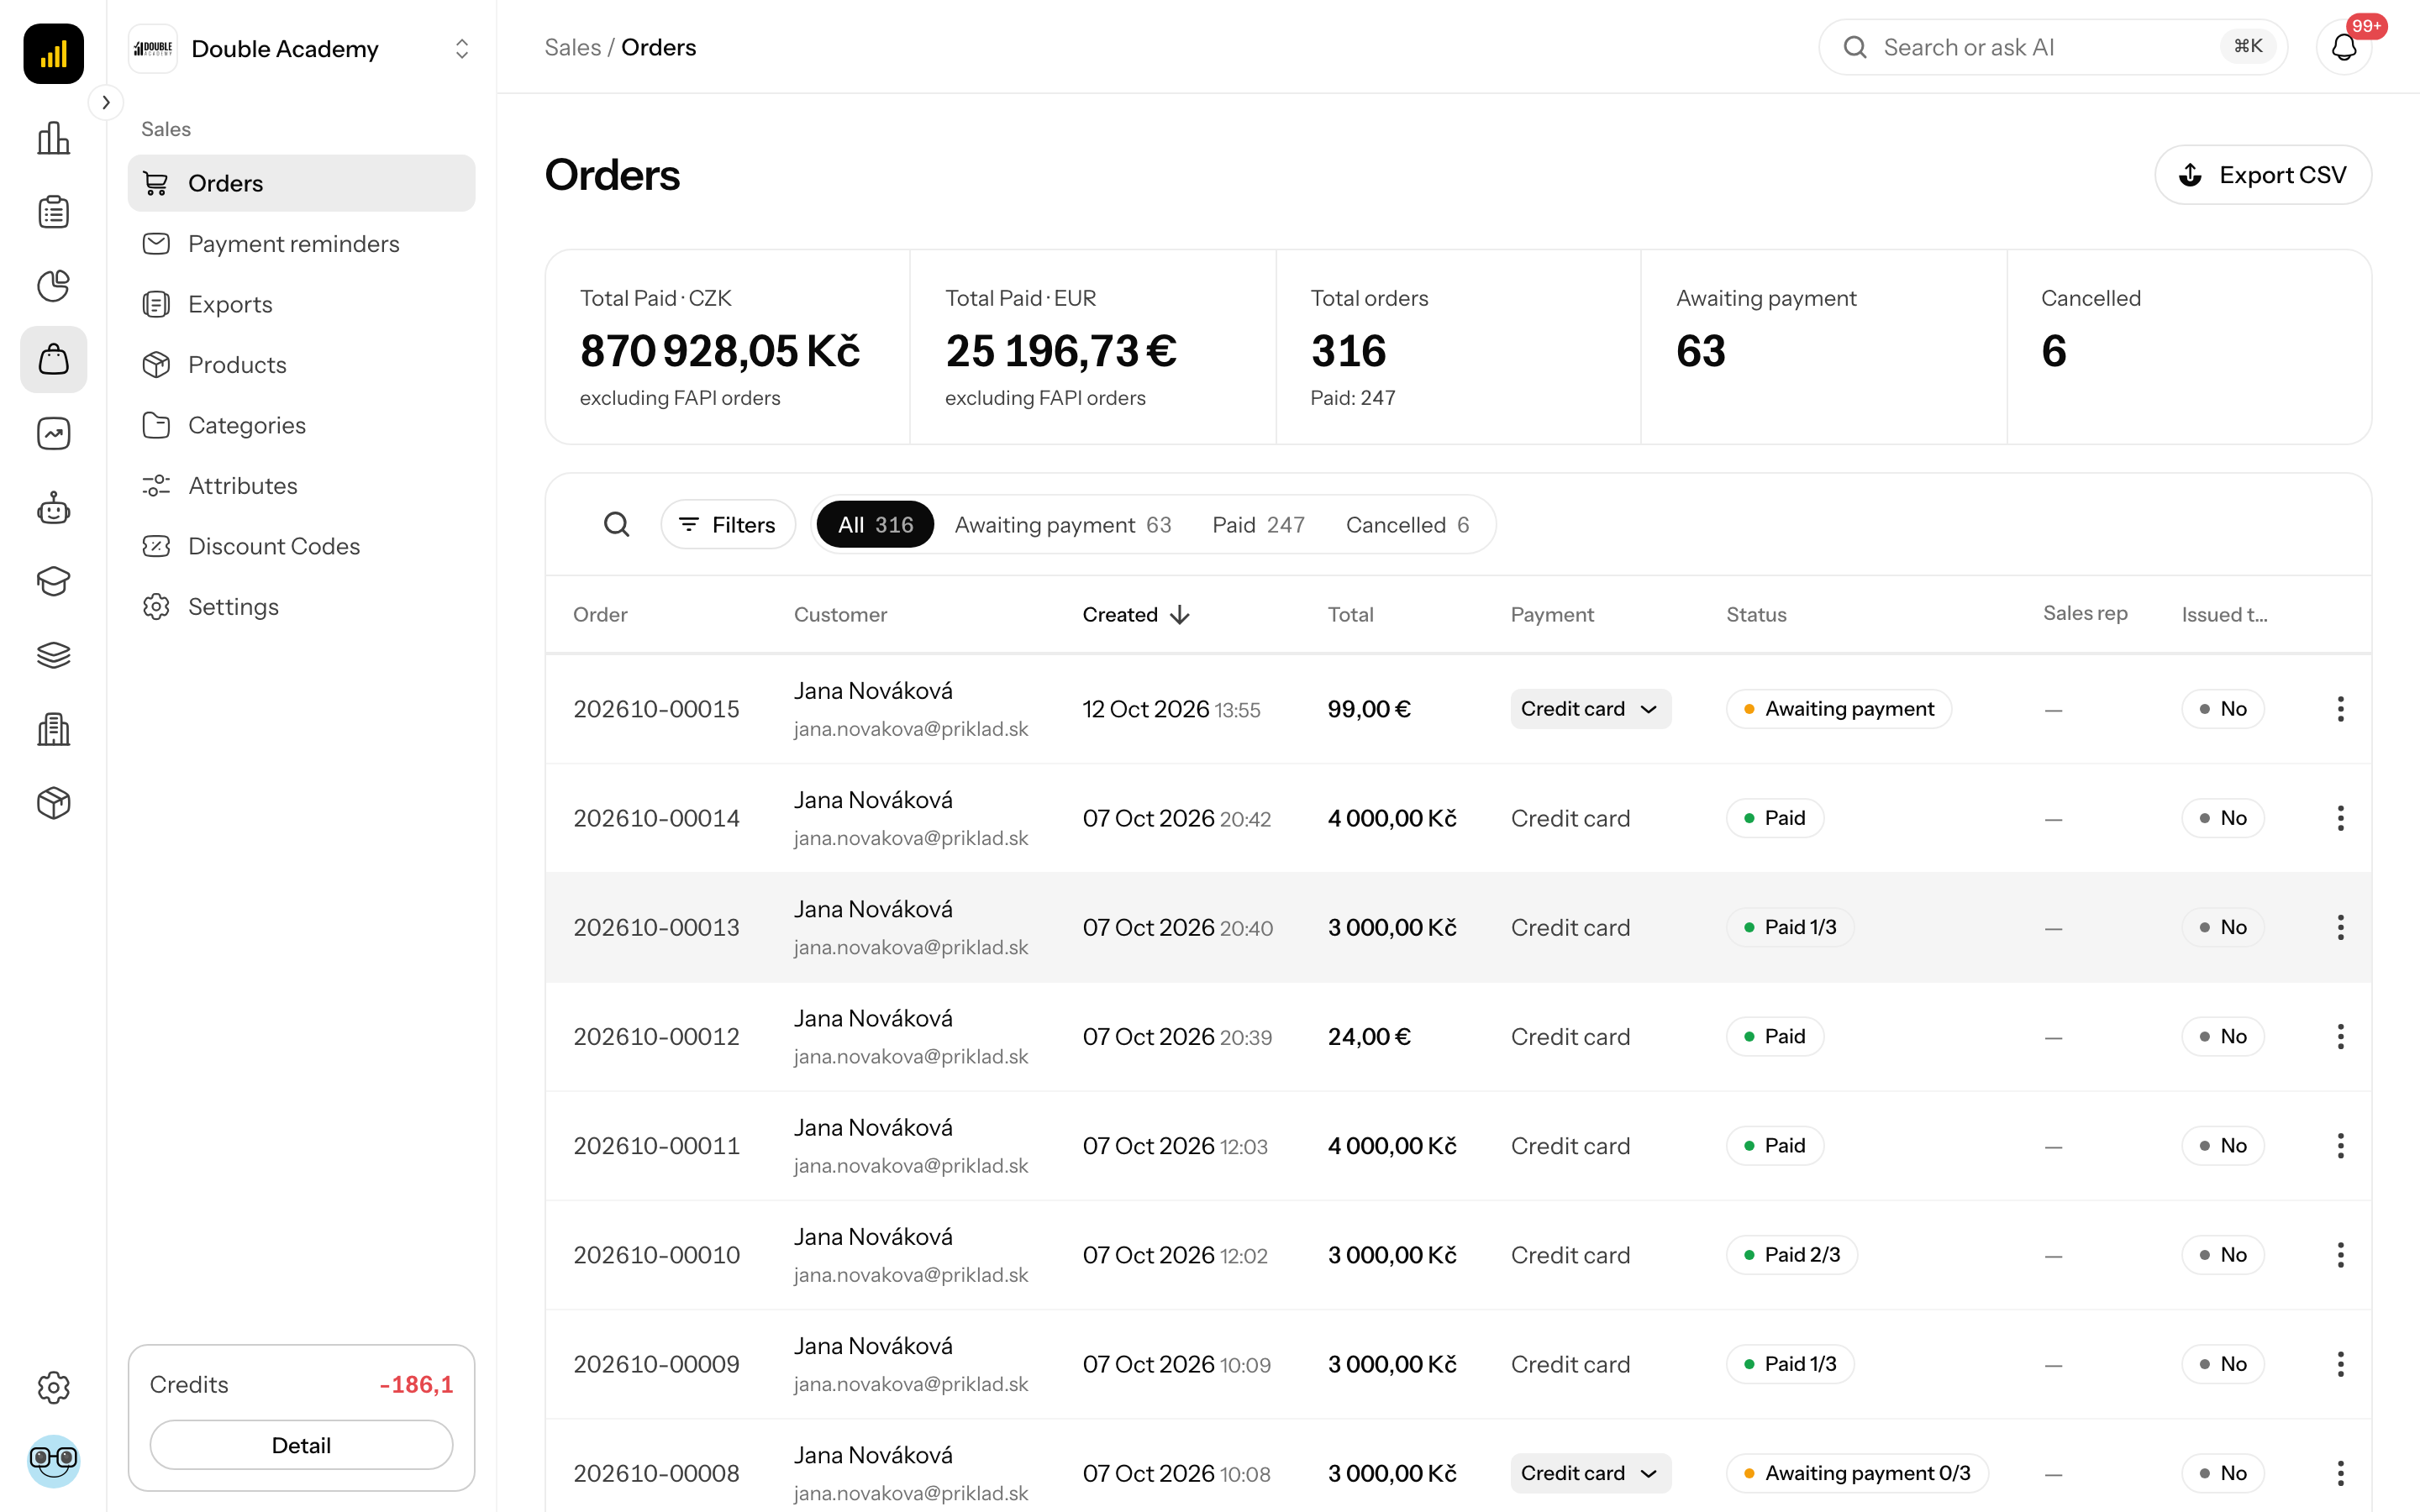Screen dimensions: 2420x1512
Task: Click the yellow bars app logo
Action: (53, 53)
